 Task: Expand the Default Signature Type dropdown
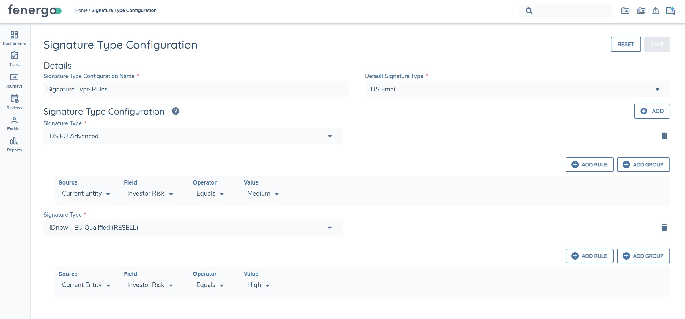pyautogui.click(x=517, y=89)
